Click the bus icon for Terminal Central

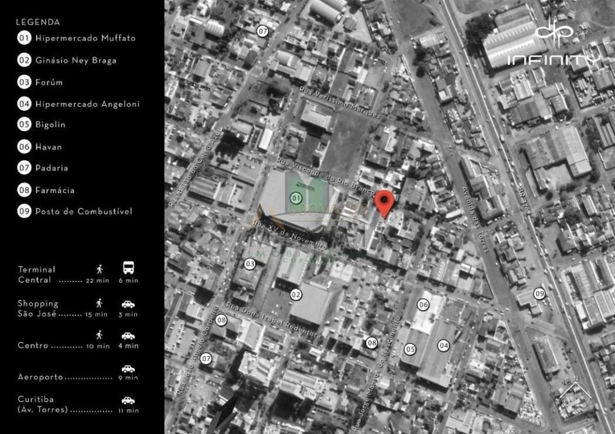(128, 268)
